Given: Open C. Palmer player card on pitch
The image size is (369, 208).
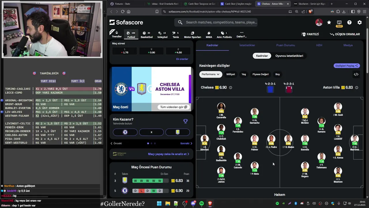Looking at the screenshot, I should [254, 143].
